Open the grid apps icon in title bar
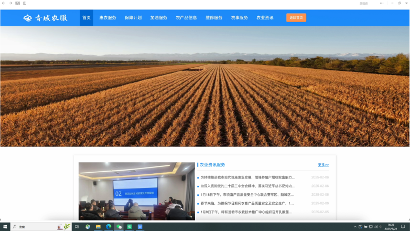 17,3
